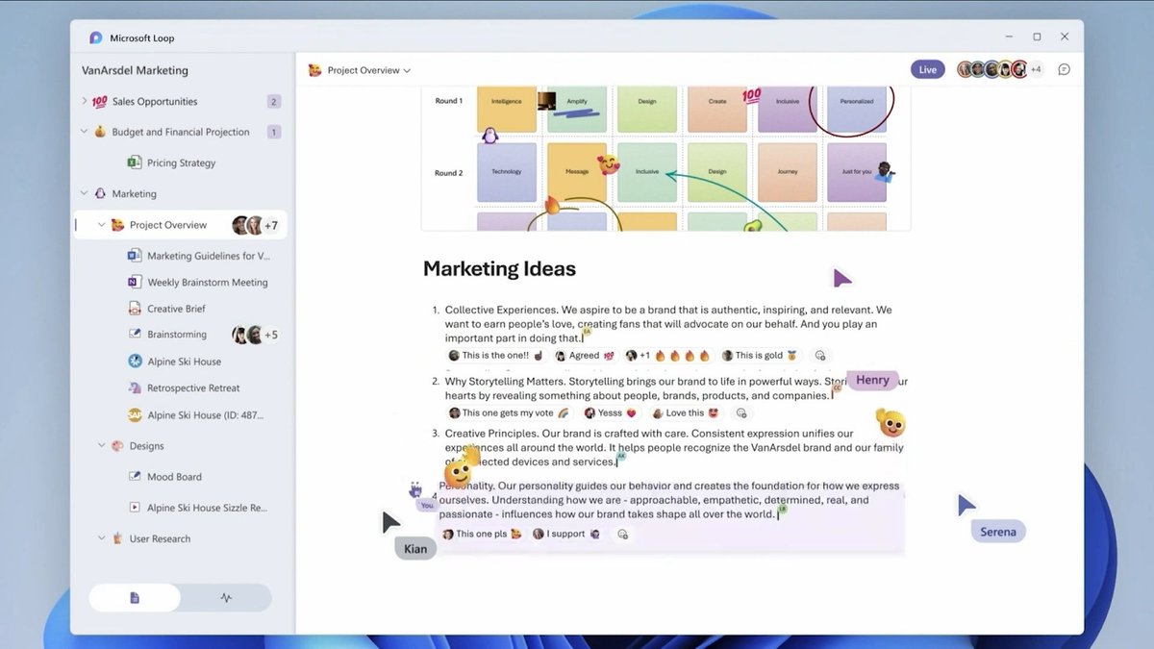Click the This is gold reaction
1154x649 pixels.
click(760, 356)
